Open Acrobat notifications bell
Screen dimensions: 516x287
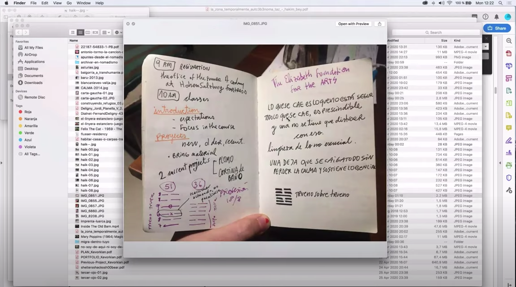click(497, 17)
